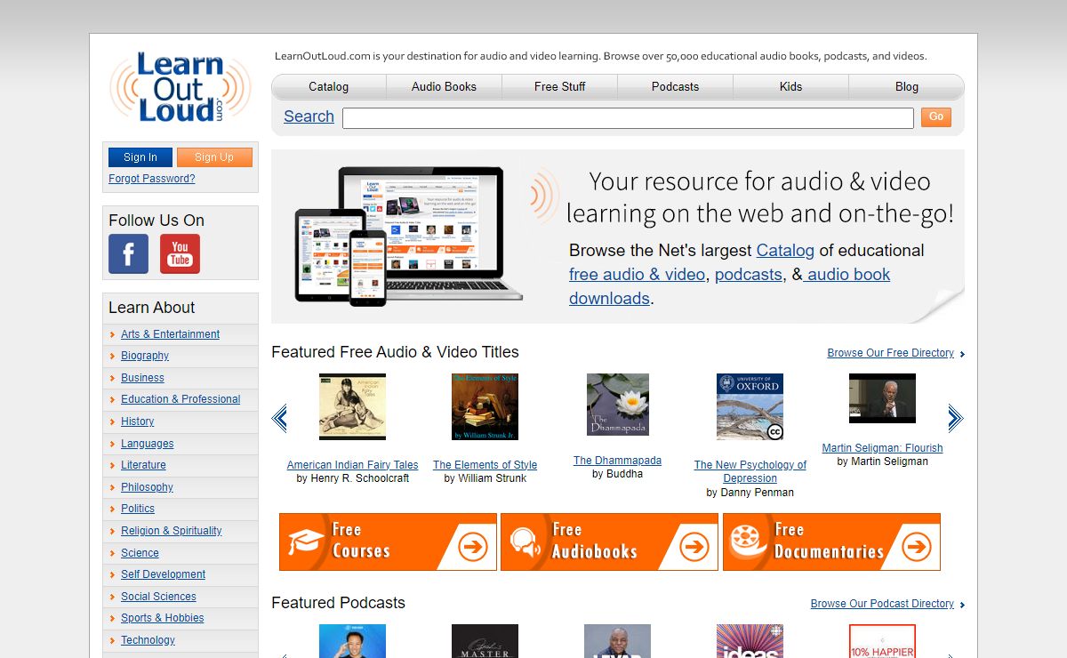
Task: Focus the search text field
Action: pos(628,118)
